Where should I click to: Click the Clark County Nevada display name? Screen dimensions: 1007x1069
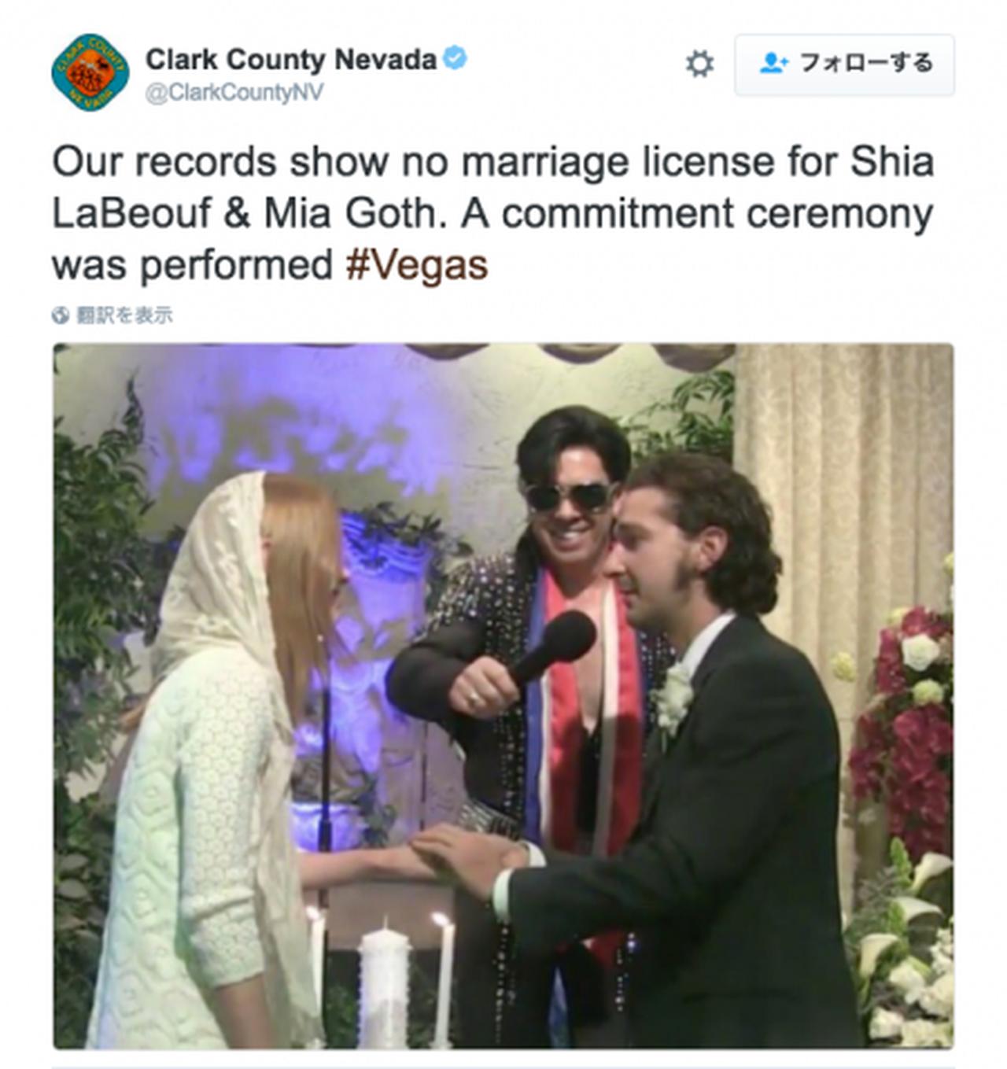291,59
